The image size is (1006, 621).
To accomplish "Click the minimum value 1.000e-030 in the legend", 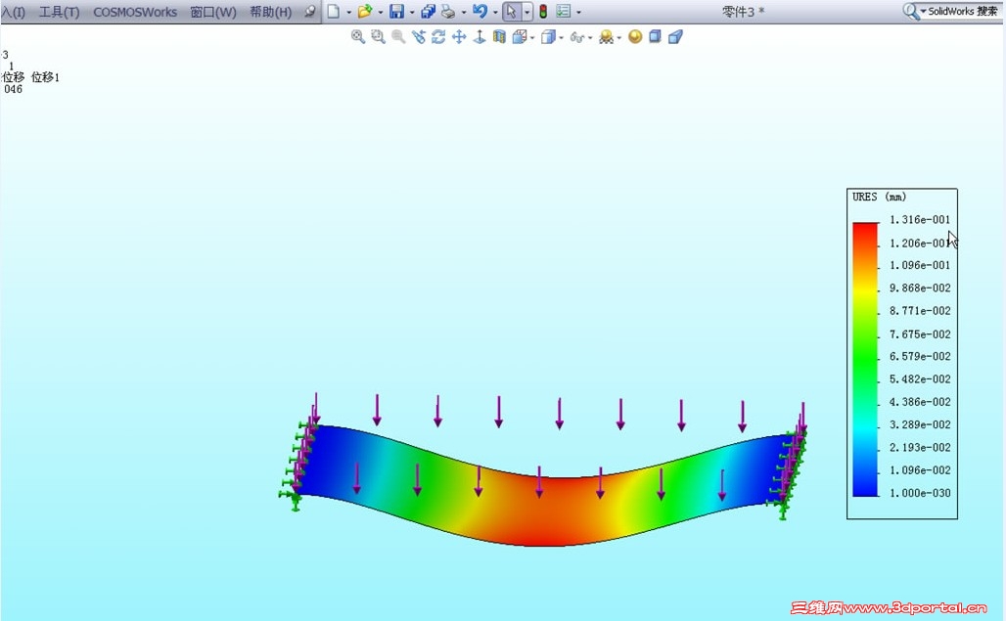I will pyautogui.click(x=919, y=493).
